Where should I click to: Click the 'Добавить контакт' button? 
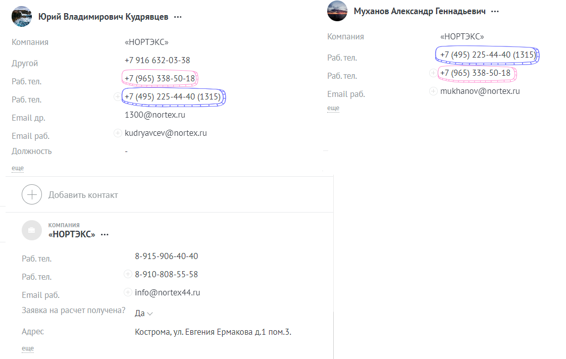tap(83, 195)
